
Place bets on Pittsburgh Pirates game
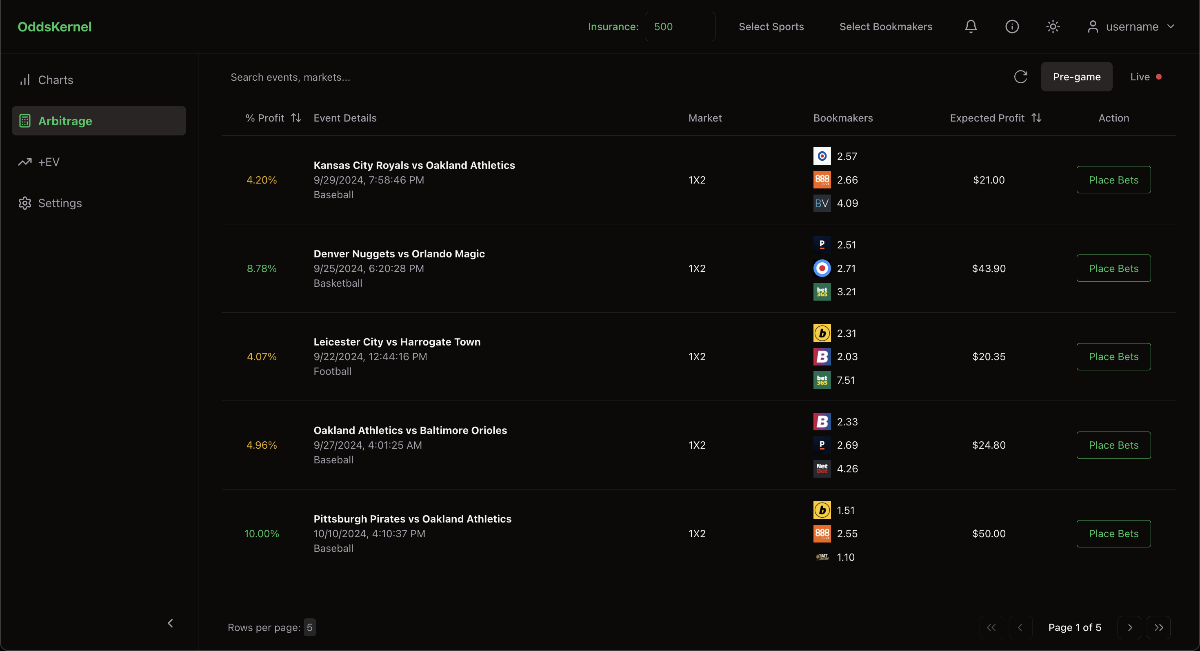pos(1113,534)
